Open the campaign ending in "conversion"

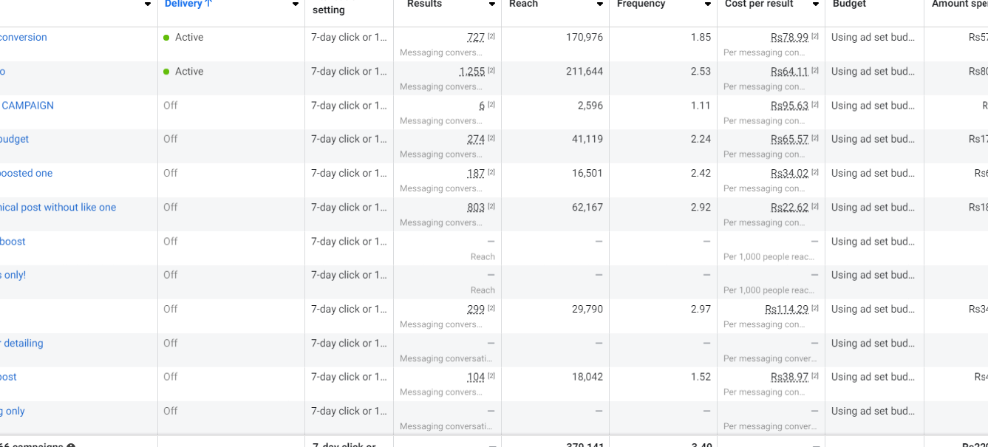point(23,38)
